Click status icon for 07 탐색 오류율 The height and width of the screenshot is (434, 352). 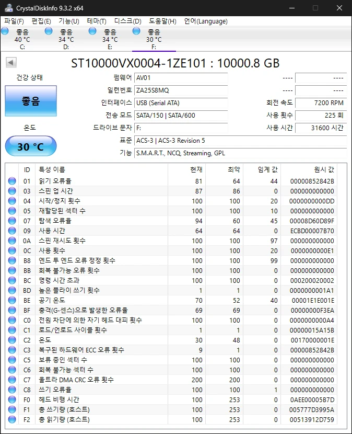(12, 221)
